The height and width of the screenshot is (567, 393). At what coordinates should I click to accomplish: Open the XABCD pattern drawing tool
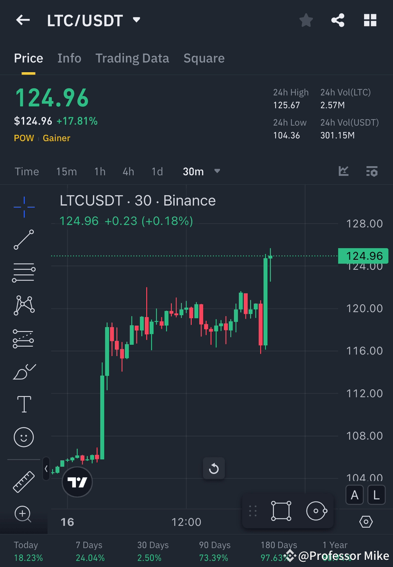[x=24, y=305]
